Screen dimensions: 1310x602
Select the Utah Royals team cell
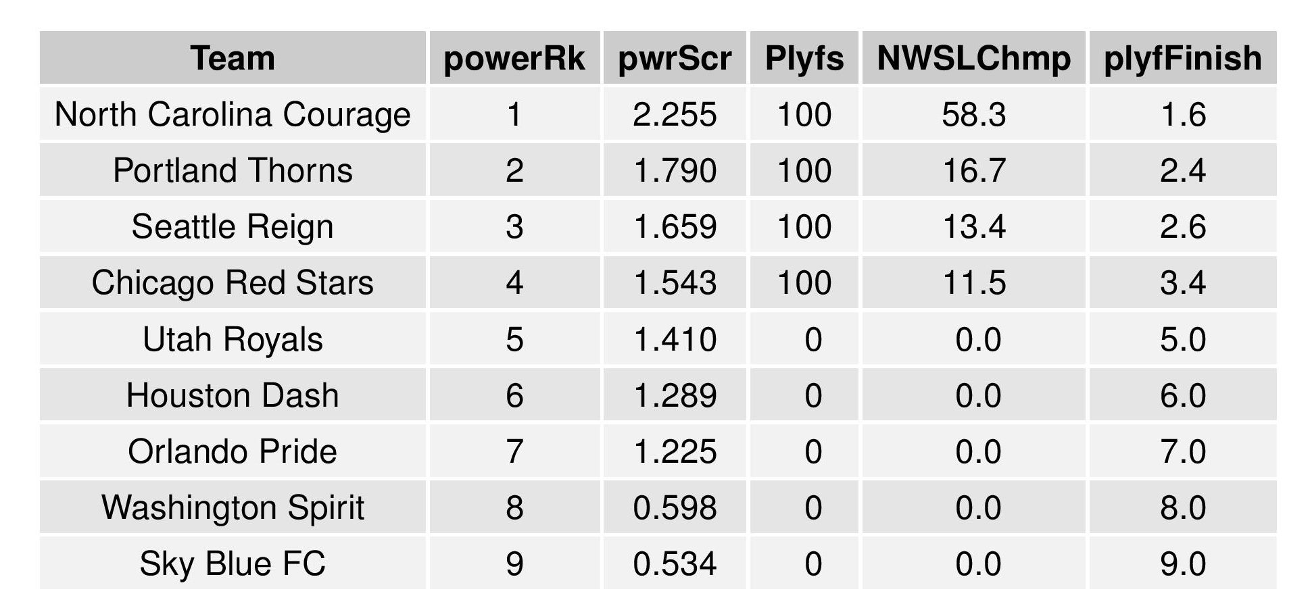(233, 339)
